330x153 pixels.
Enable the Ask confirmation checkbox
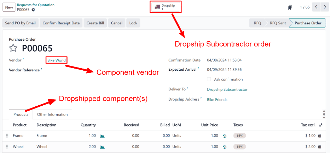click(x=209, y=80)
